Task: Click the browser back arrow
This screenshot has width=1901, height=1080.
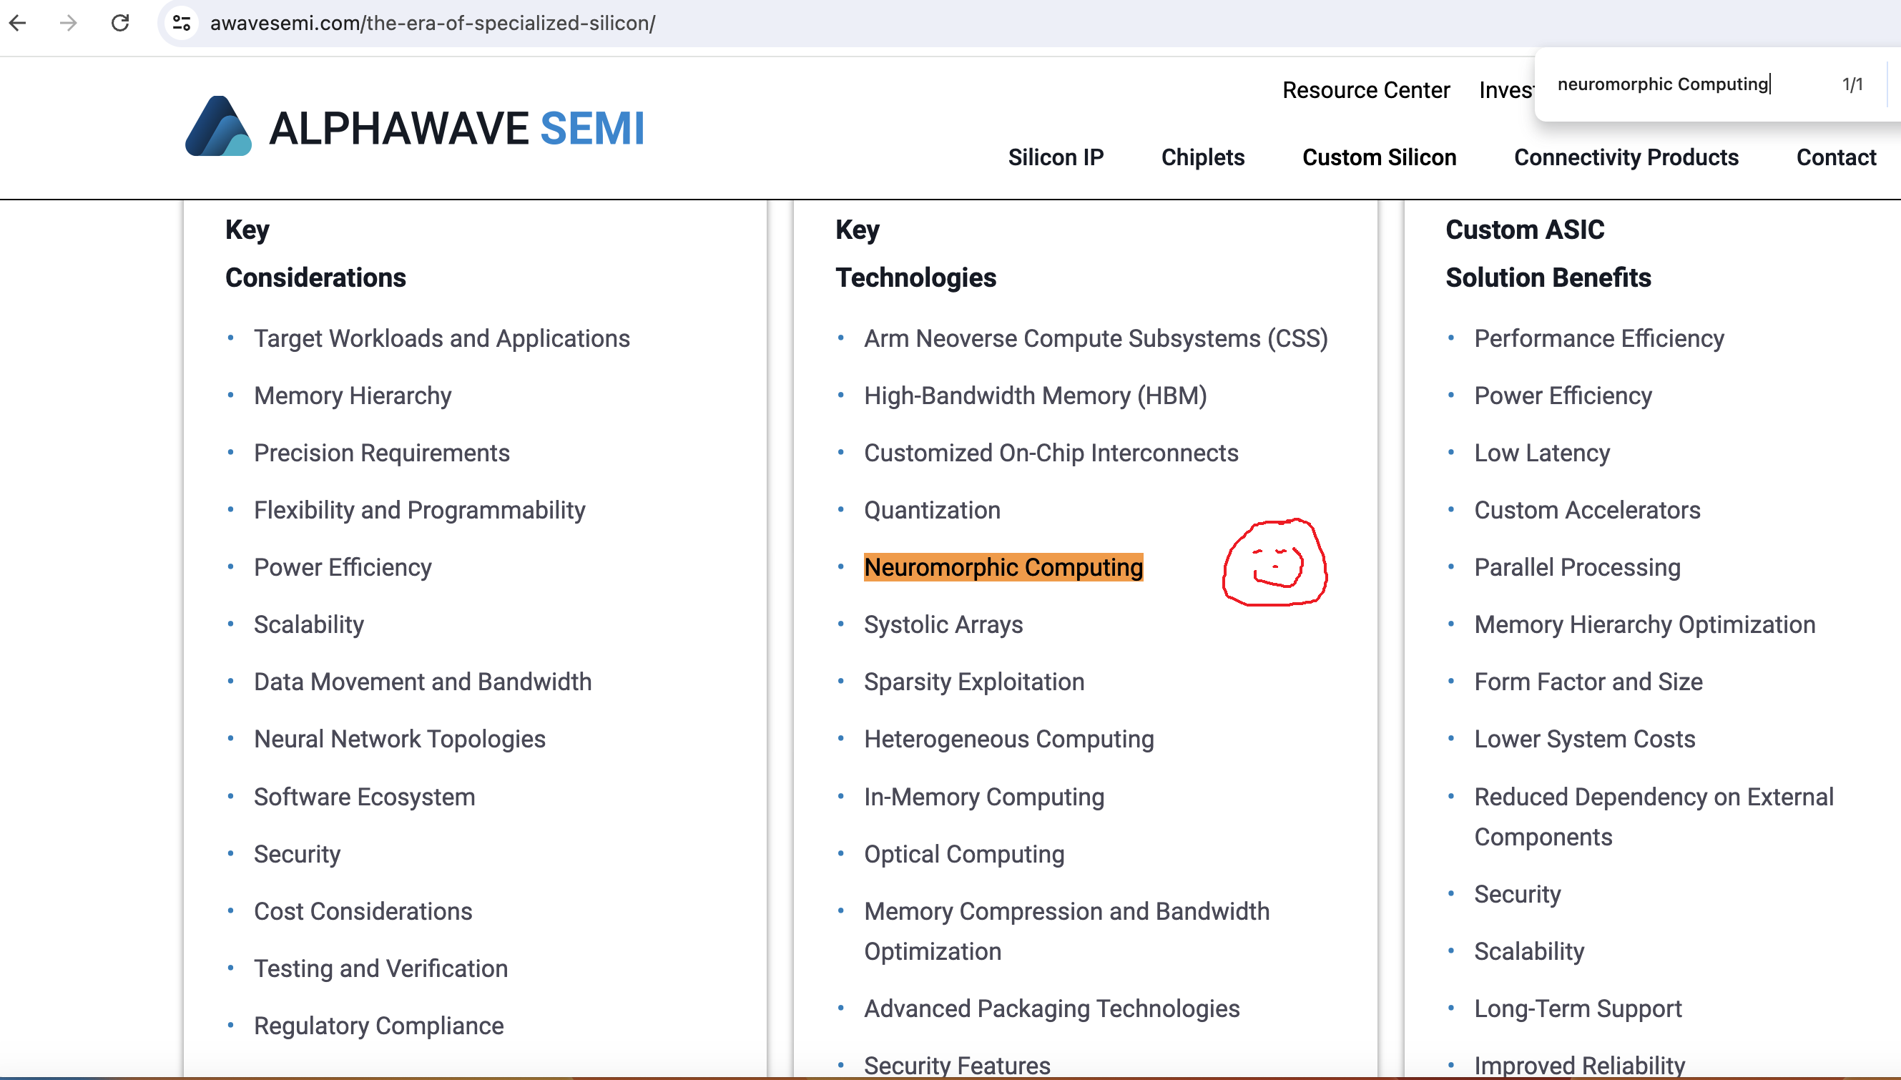Action: pos(18,23)
